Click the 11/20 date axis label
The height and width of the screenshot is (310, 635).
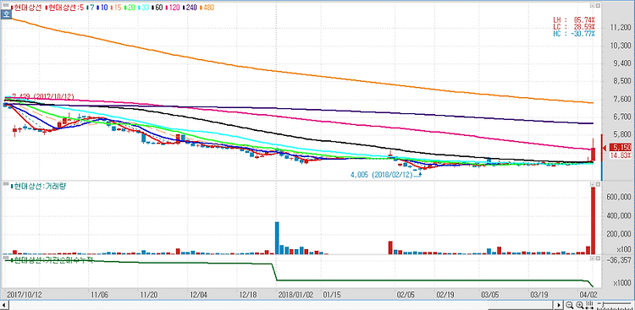click(148, 294)
